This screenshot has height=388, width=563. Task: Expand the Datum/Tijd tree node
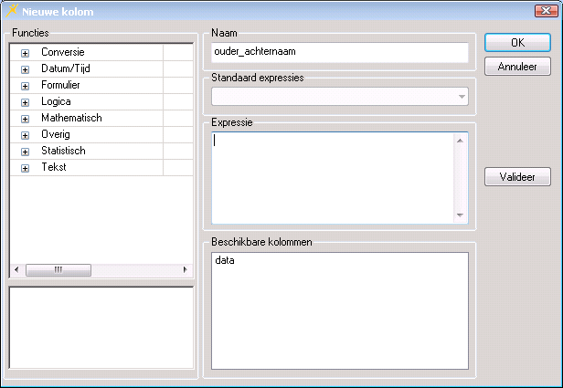[x=25, y=69]
